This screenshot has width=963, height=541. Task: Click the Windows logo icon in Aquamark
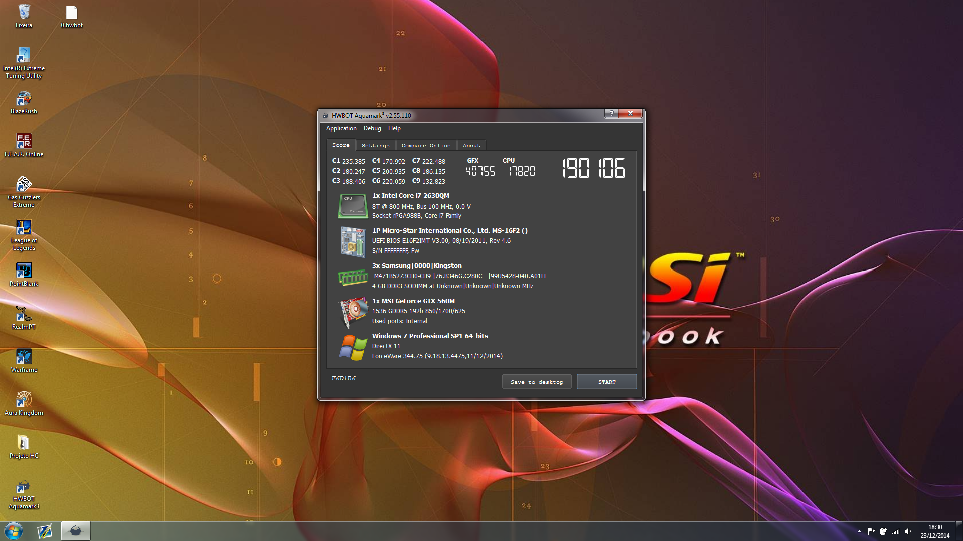(353, 347)
